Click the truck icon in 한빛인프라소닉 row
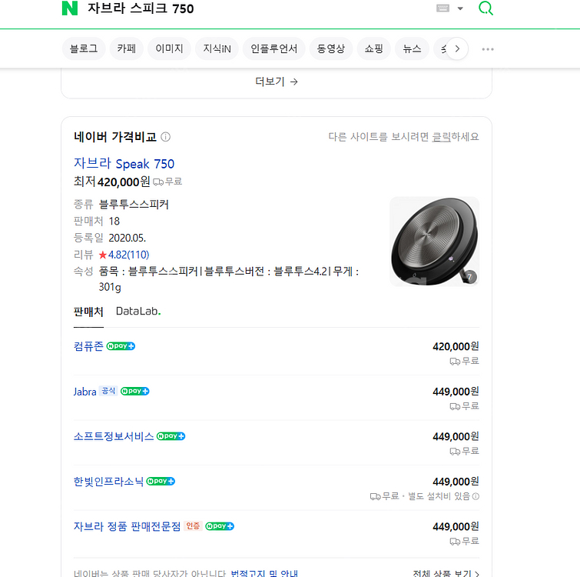The image size is (580, 577). tap(375, 497)
